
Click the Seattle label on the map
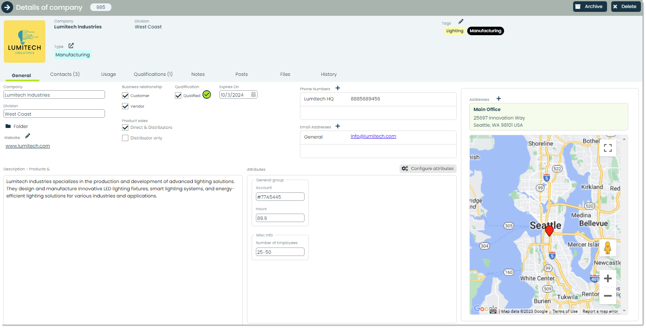click(546, 225)
